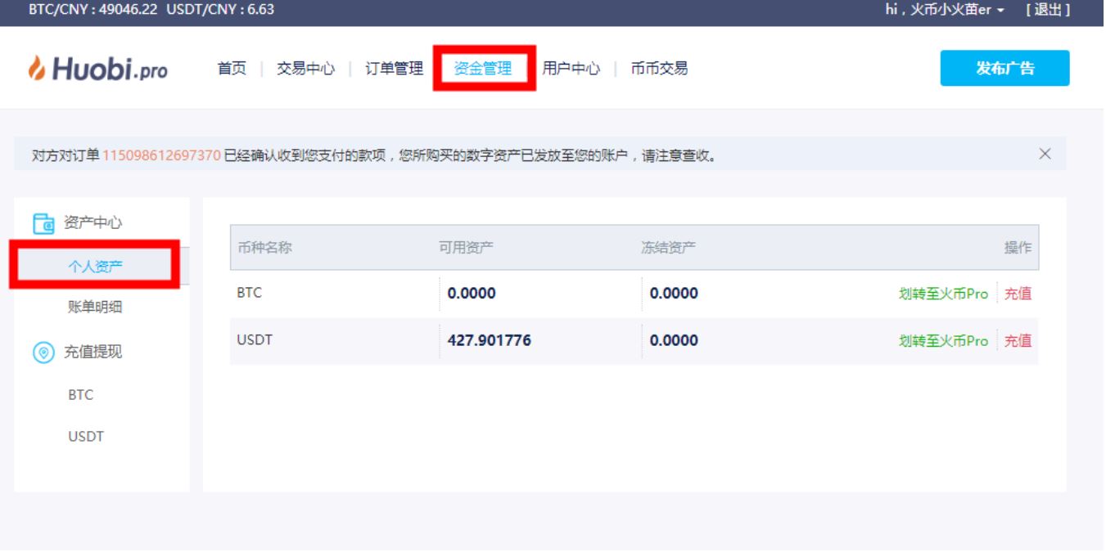Viewport: 1106px width, 552px height.
Task: Click the 可用资产 column header
Action: 467,248
